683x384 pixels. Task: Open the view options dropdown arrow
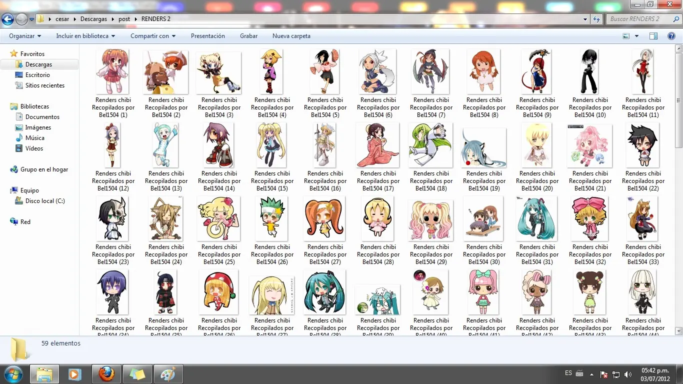pyautogui.click(x=636, y=36)
